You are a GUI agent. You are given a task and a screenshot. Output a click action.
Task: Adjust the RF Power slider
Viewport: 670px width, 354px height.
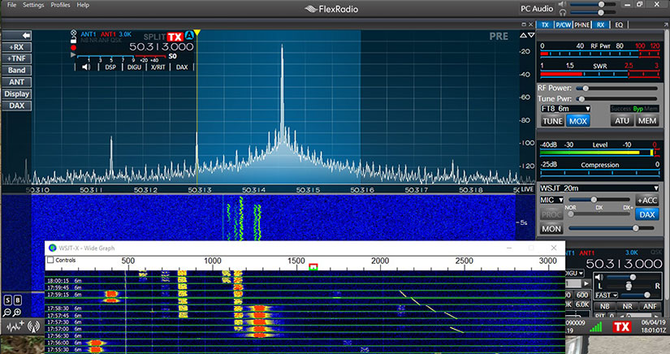tap(616, 88)
